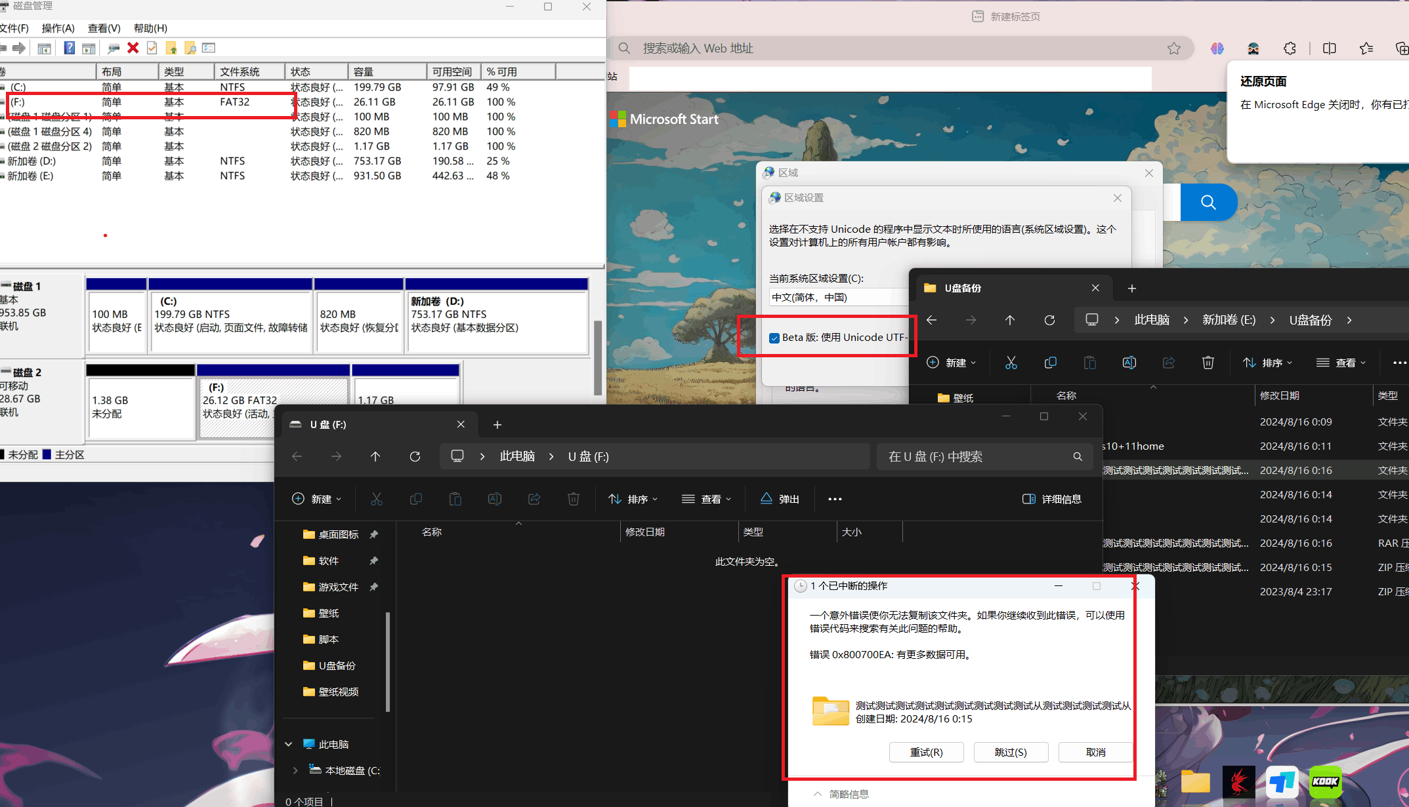Open Help via the question mark icon in 磁盘管理
The width and height of the screenshot is (1409, 807).
[x=68, y=48]
